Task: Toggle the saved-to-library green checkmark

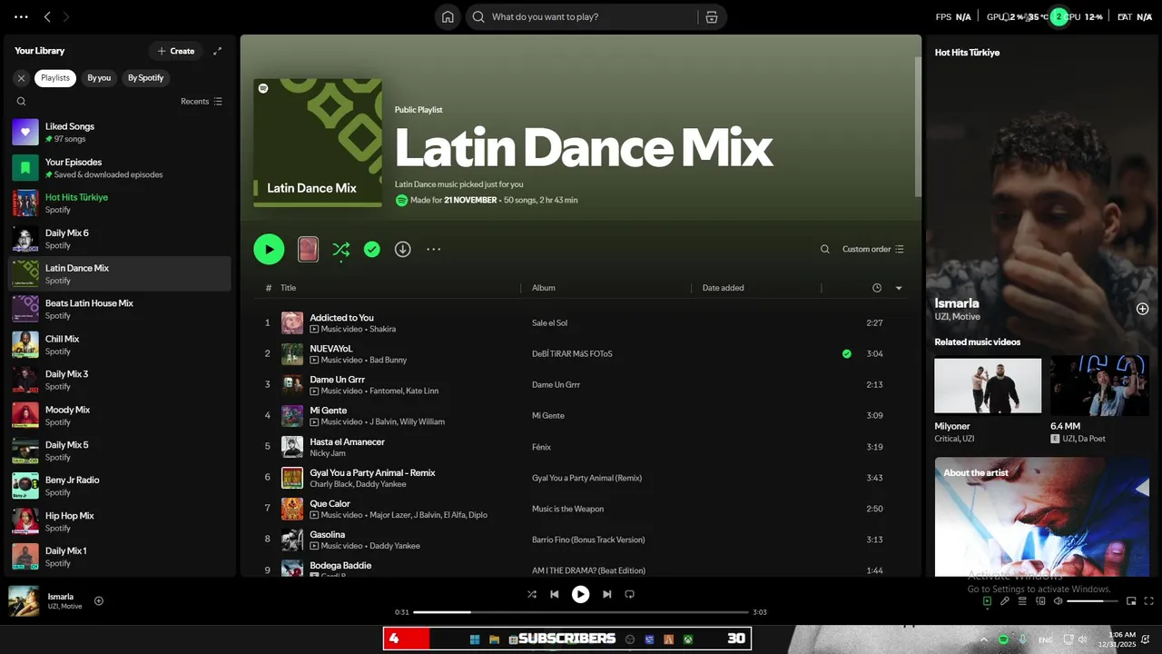Action: pyautogui.click(x=372, y=249)
